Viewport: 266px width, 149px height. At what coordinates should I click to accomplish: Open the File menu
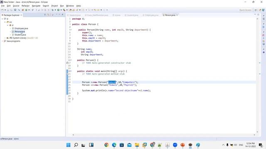coord(3,6)
